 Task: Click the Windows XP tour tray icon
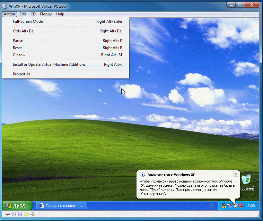(x=235, y=206)
